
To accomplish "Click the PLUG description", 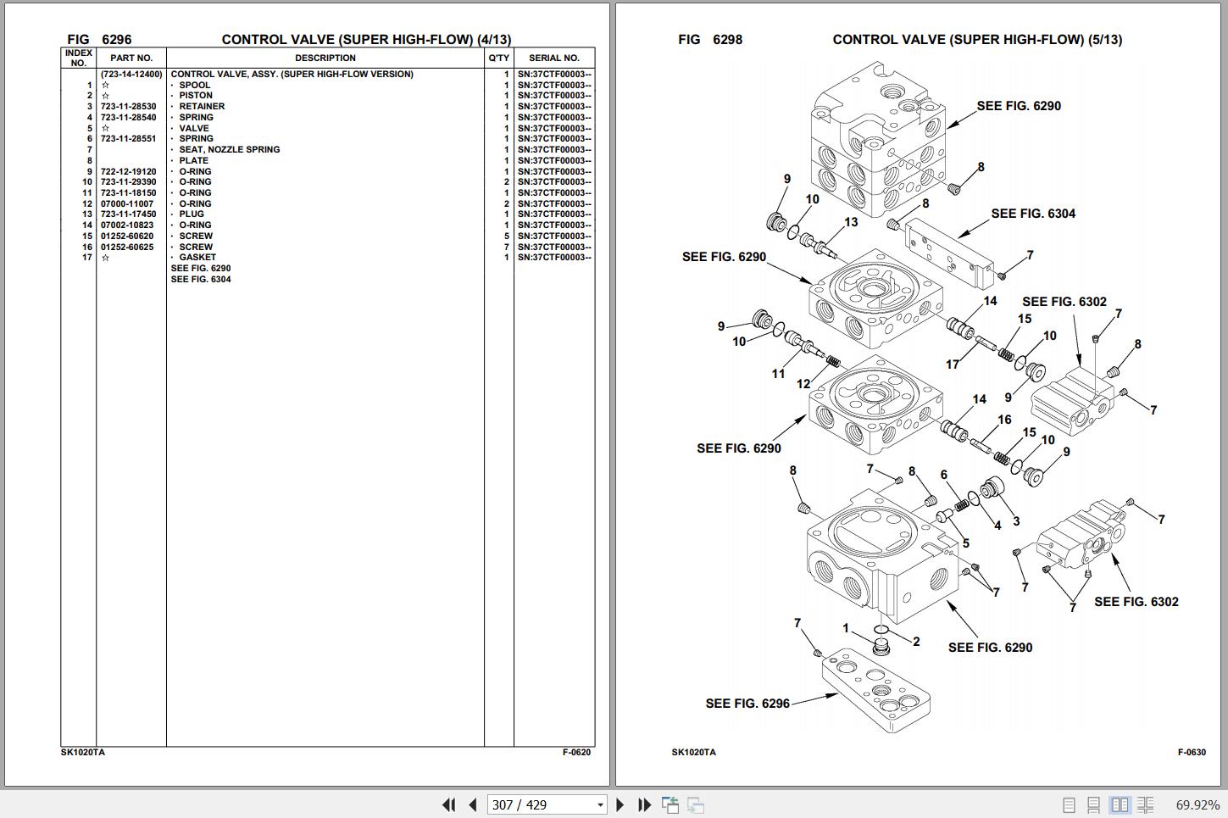I will pos(192,214).
